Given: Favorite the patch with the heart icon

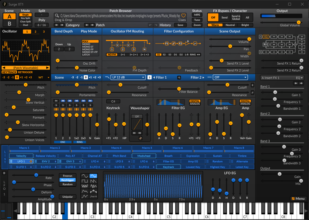Looking at the screenshot, I should point(183,16).
